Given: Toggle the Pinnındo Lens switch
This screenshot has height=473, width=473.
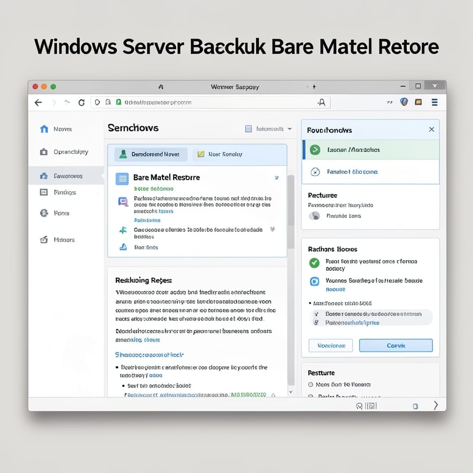Looking at the screenshot, I should point(314,216).
